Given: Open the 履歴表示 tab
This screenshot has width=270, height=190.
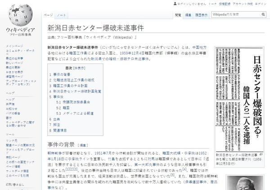Looking at the screenshot, I should 201,15.
